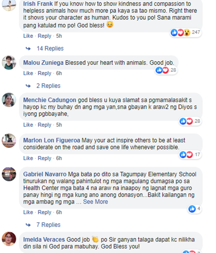Like Menchie Cadungon's comment
Image resolution: width=216 pixels, height=253 pixels.
(x=28, y=125)
